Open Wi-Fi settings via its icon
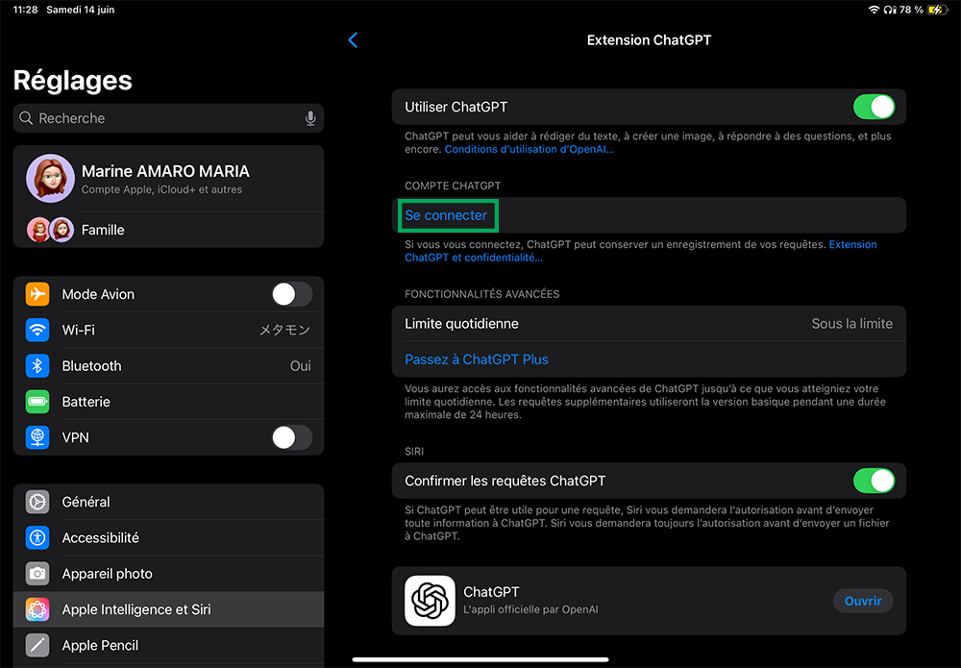961x668 pixels. pos(37,330)
